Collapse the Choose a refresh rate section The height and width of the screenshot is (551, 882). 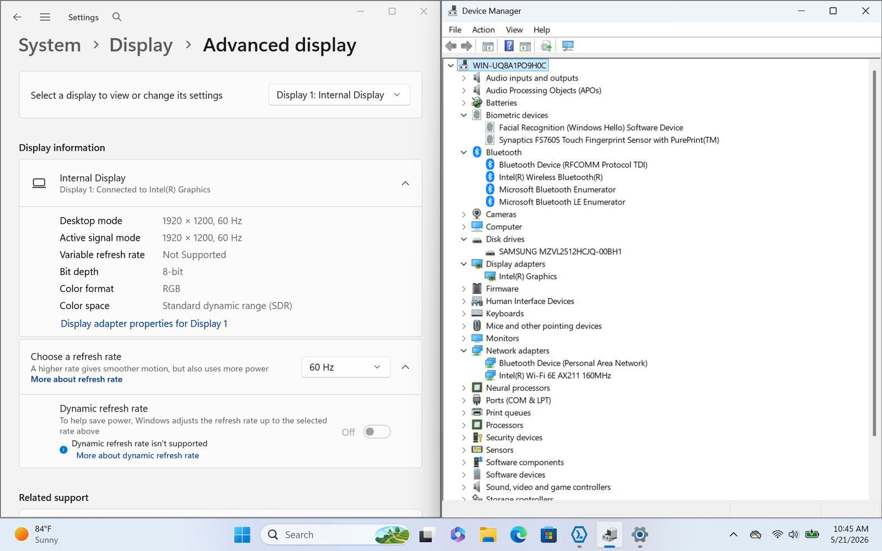pyautogui.click(x=405, y=367)
